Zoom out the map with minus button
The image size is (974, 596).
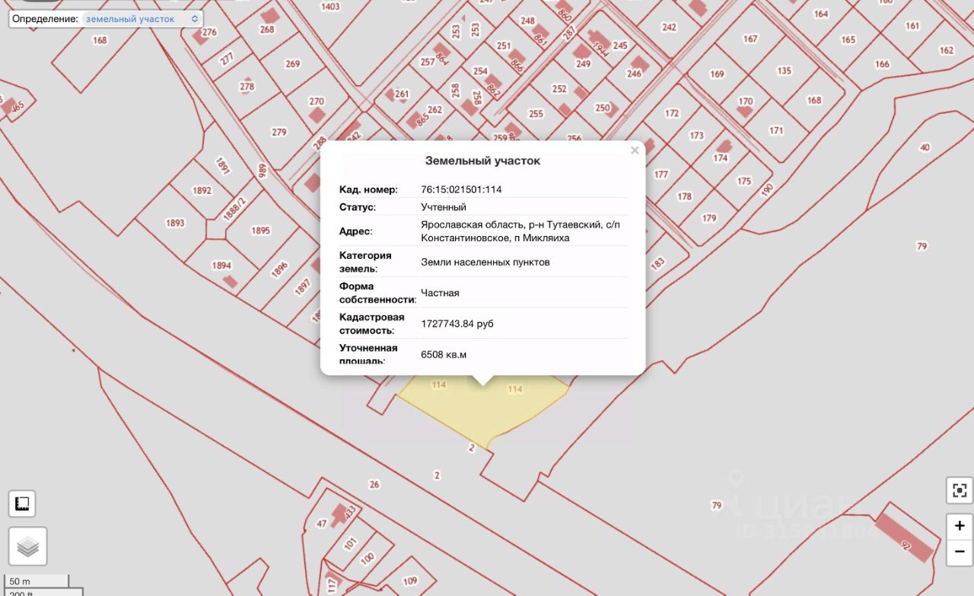point(960,552)
